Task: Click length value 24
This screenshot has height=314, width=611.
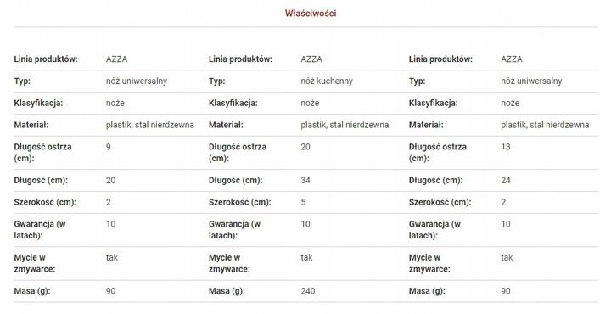Action: (x=506, y=181)
